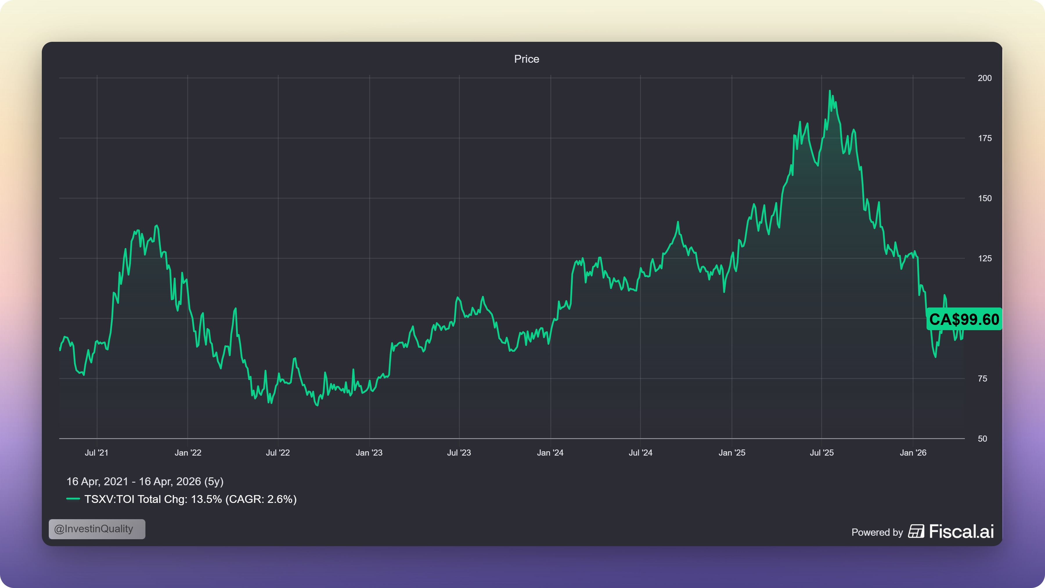Image resolution: width=1045 pixels, height=588 pixels.
Task: Click the Jan '23 x-axis label
Action: [x=369, y=452]
